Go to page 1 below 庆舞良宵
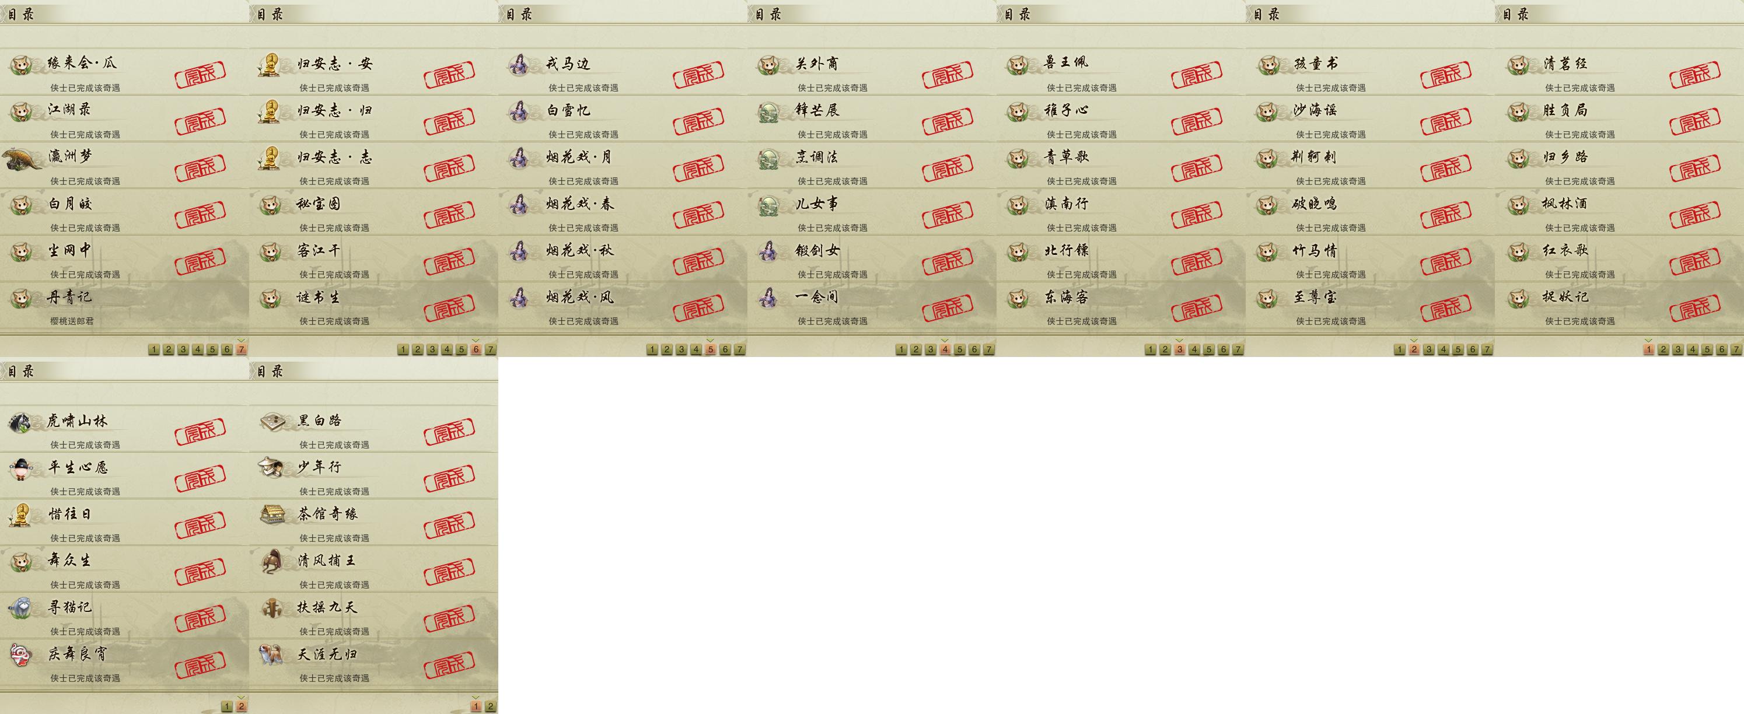 [x=226, y=706]
